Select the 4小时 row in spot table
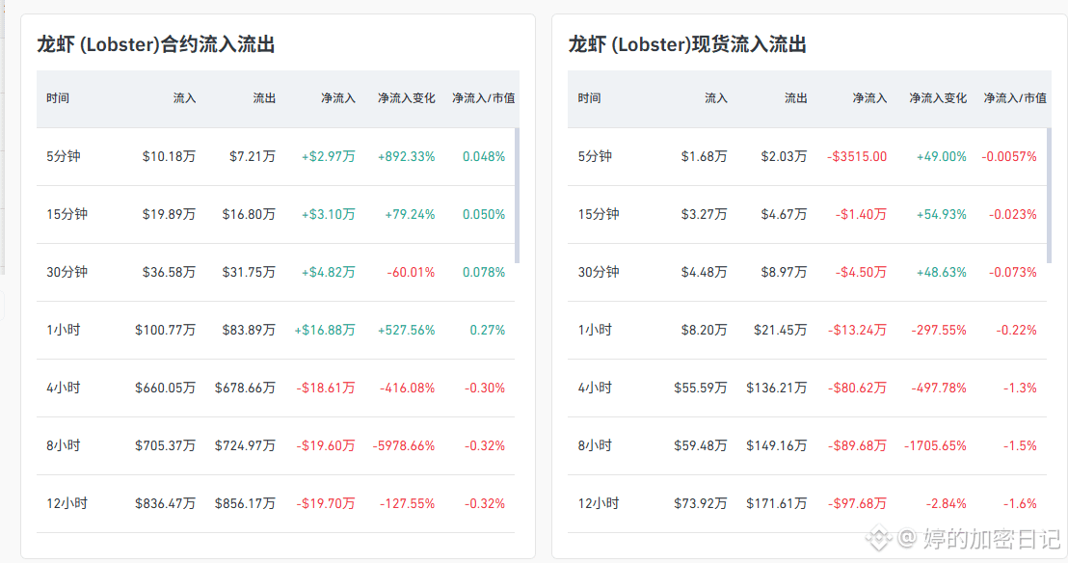1068x563 pixels. point(807,388)
